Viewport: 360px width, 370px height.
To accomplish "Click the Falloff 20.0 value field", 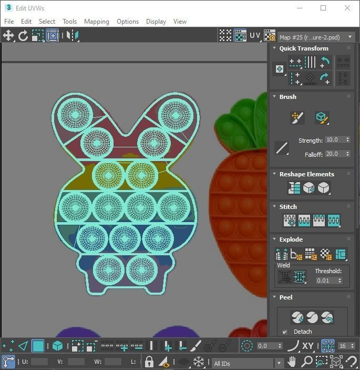I will (335, 154).
